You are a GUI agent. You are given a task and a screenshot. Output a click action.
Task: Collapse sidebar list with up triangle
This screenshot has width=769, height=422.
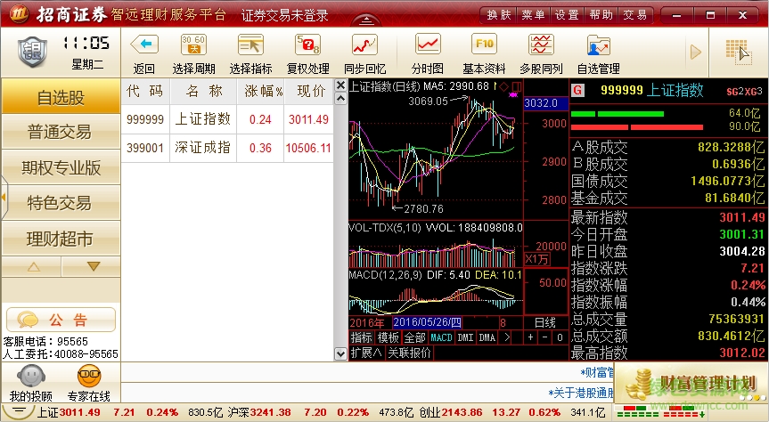[x=33, y=266]
